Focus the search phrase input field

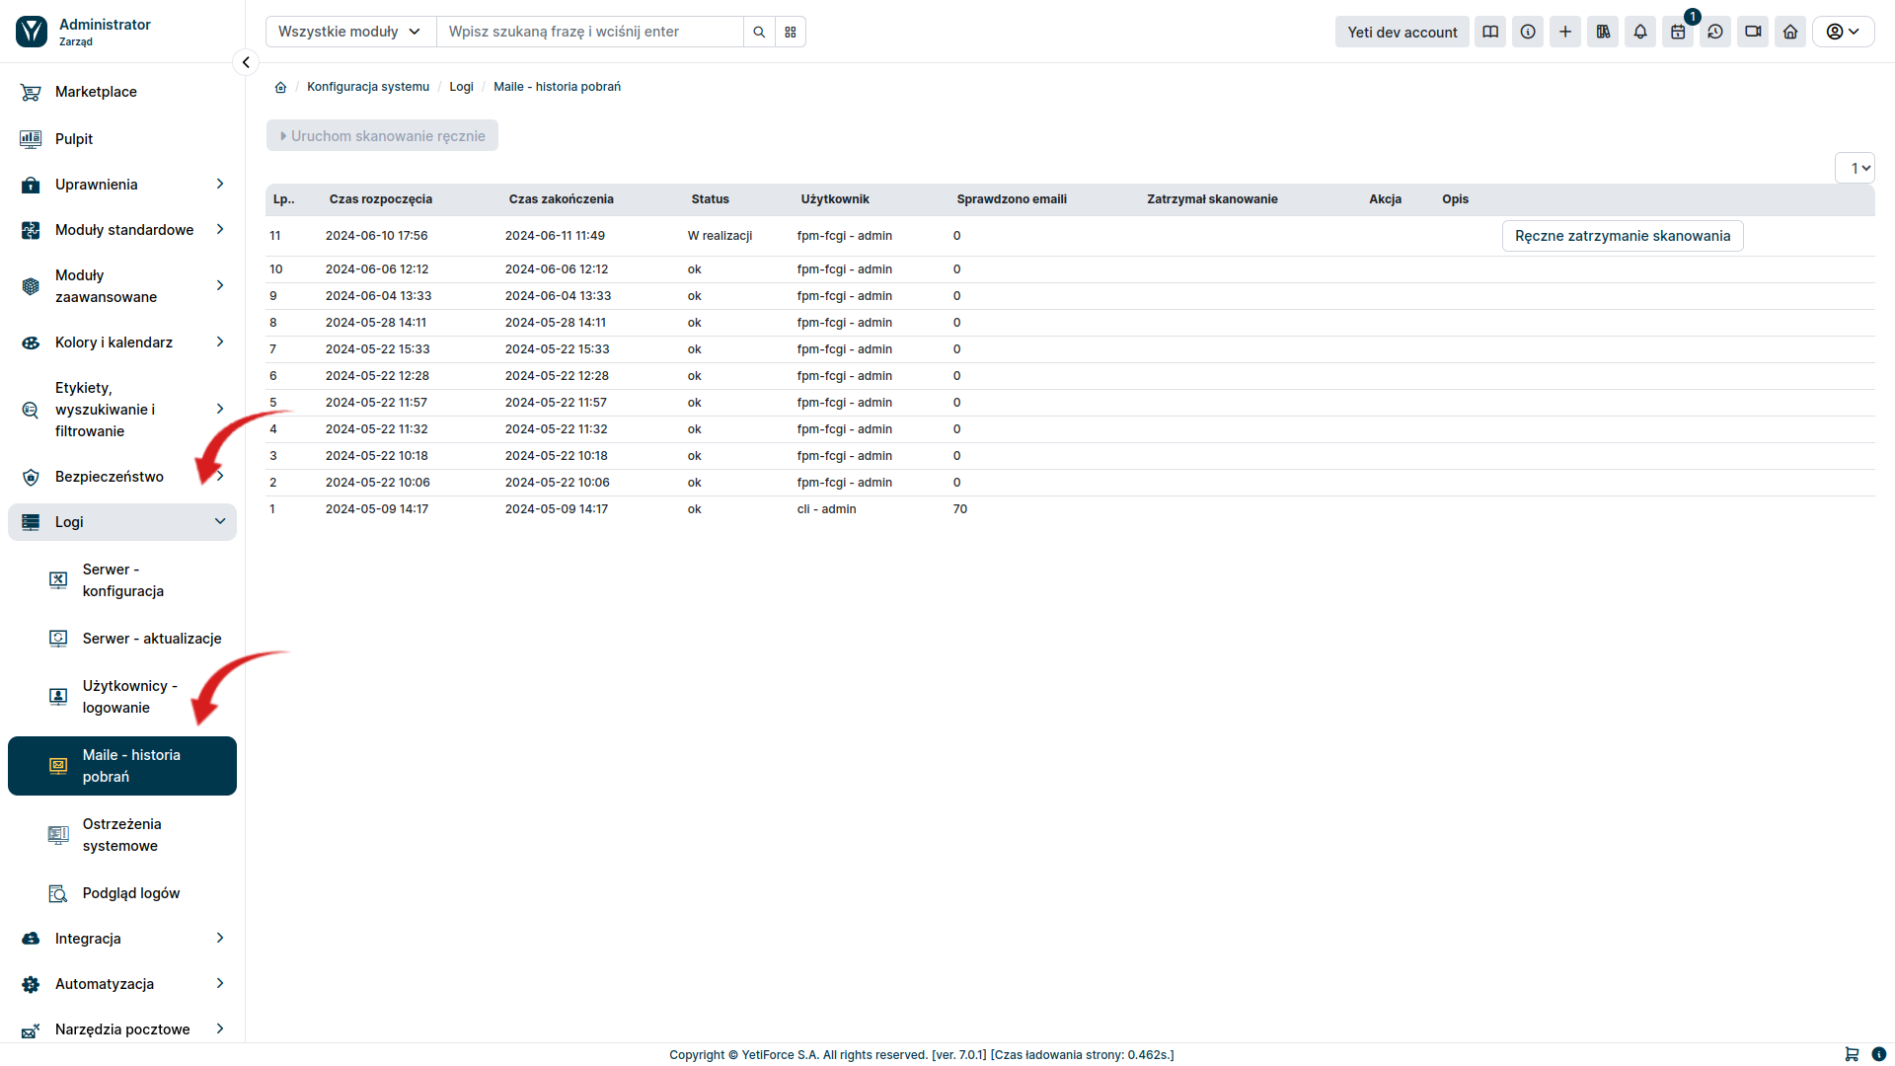point(590,32)
